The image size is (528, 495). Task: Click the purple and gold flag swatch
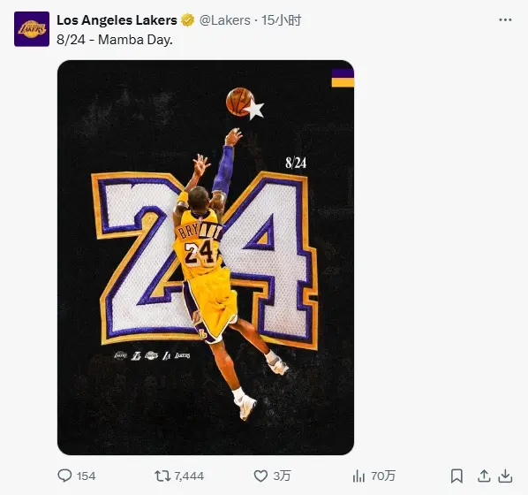pos(343,78)
